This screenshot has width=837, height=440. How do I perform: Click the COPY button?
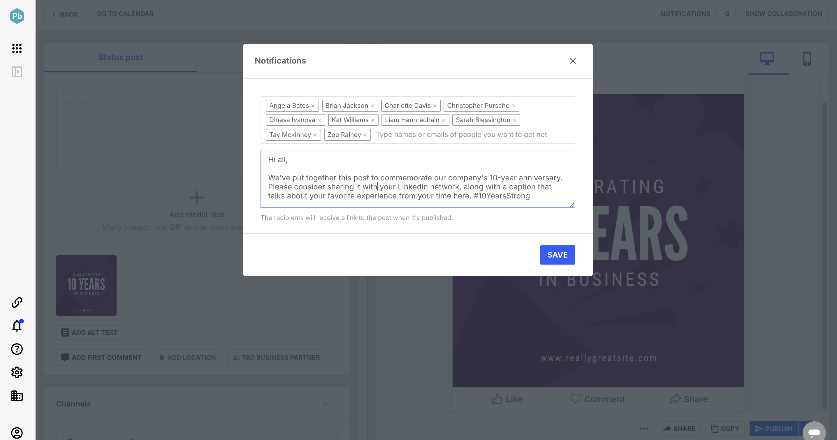(725, 429)
